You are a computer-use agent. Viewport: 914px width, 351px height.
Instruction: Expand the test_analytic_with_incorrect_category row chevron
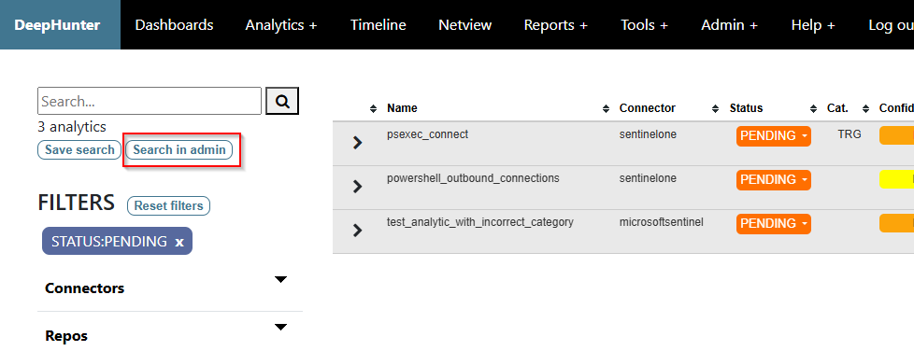[358, 230]
